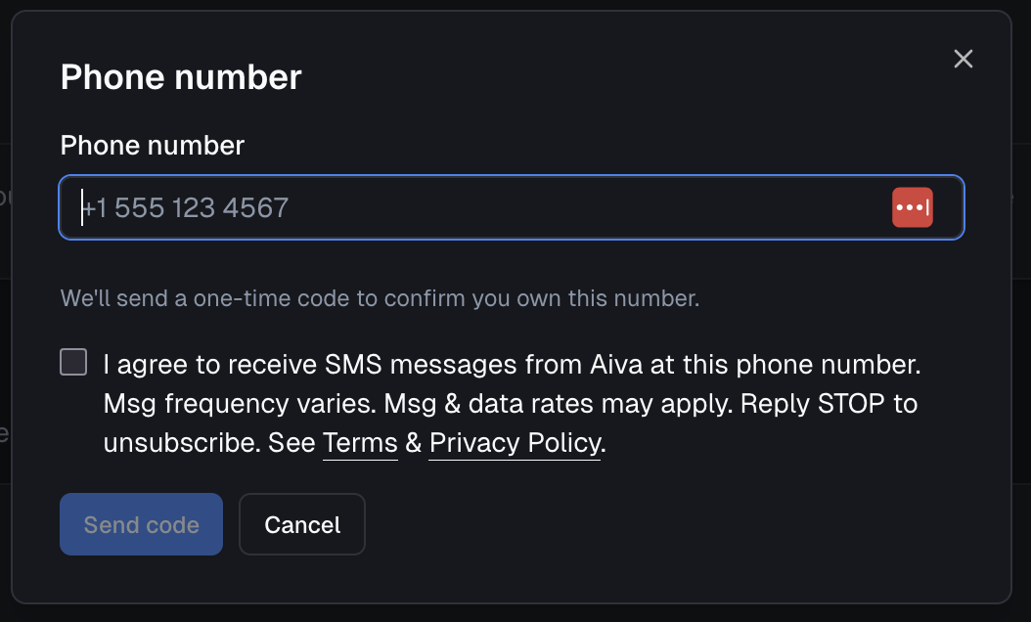Viewport: 1031px width, 622px height.
Task: View Aiva's Terms from the consent text
Action: click(x=360, y=443)
